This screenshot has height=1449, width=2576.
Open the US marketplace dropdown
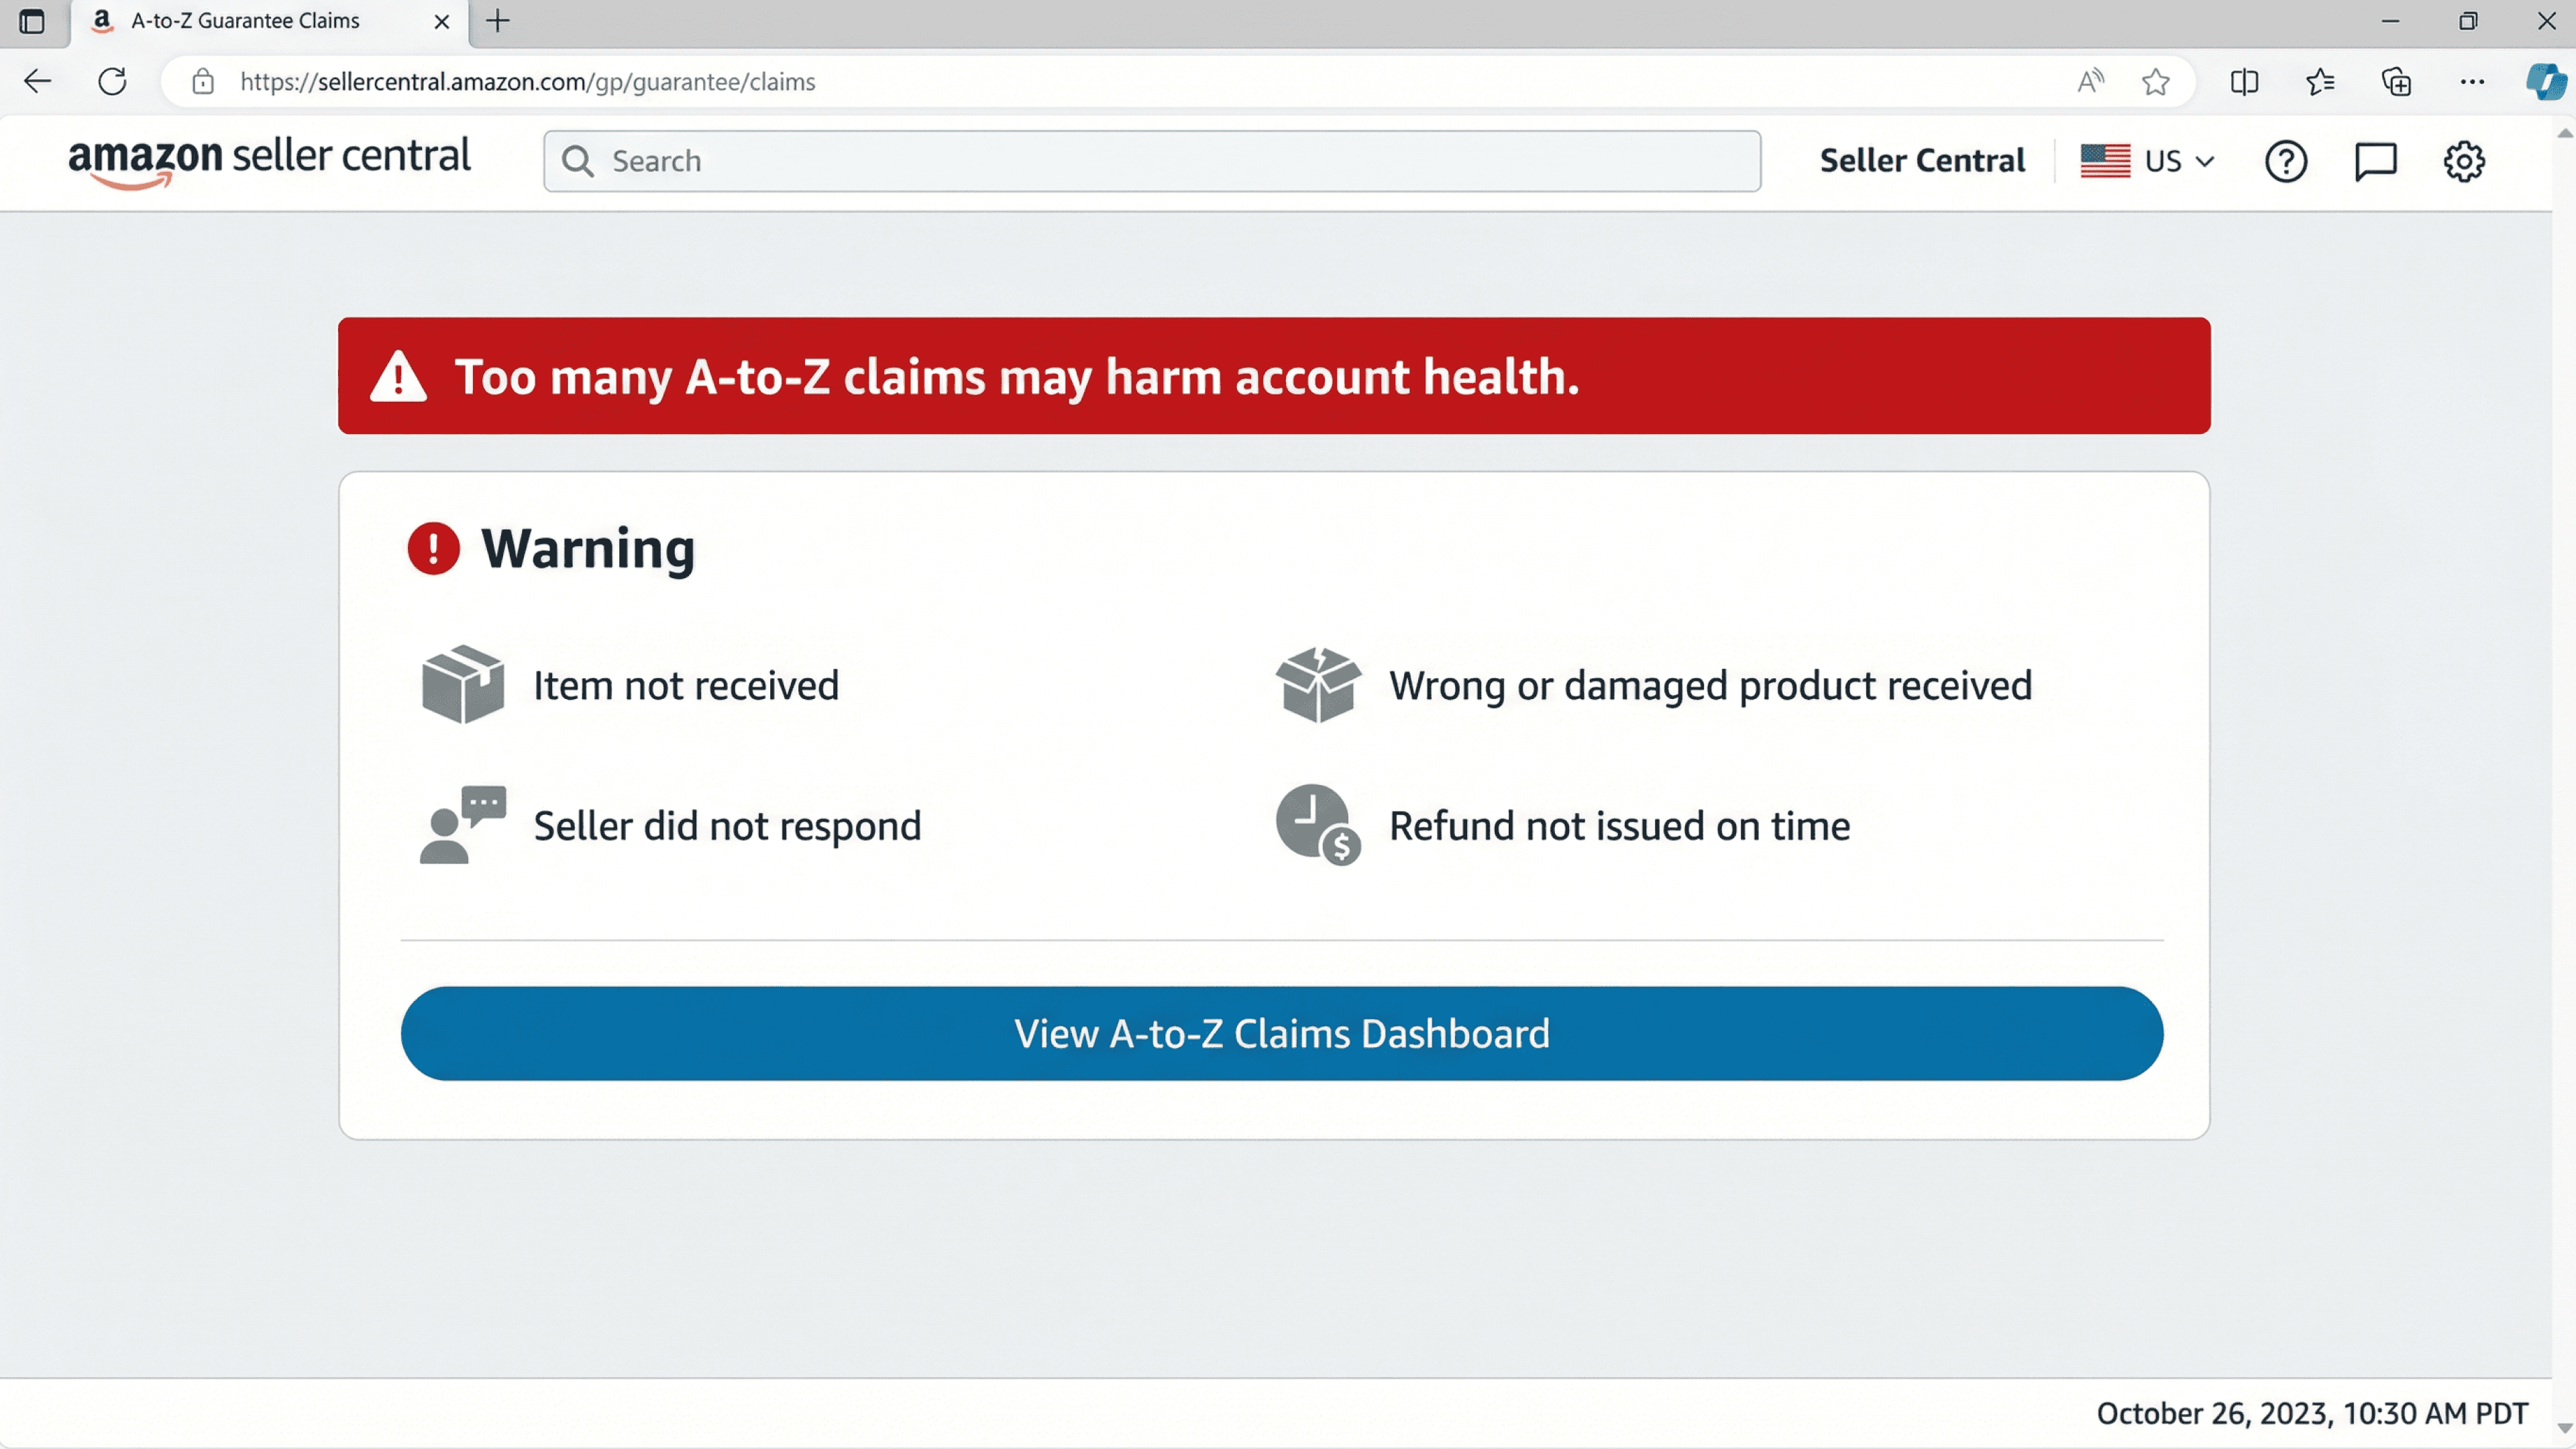(2148, 161)
